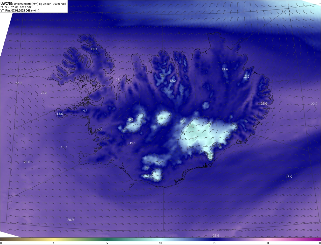Click the 23.6 value above the color scale
321x245 pixels.
pos(216,235)
